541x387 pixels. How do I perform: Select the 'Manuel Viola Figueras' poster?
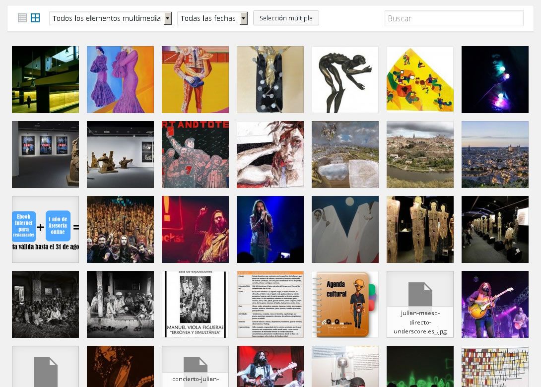tap(195, 304)
